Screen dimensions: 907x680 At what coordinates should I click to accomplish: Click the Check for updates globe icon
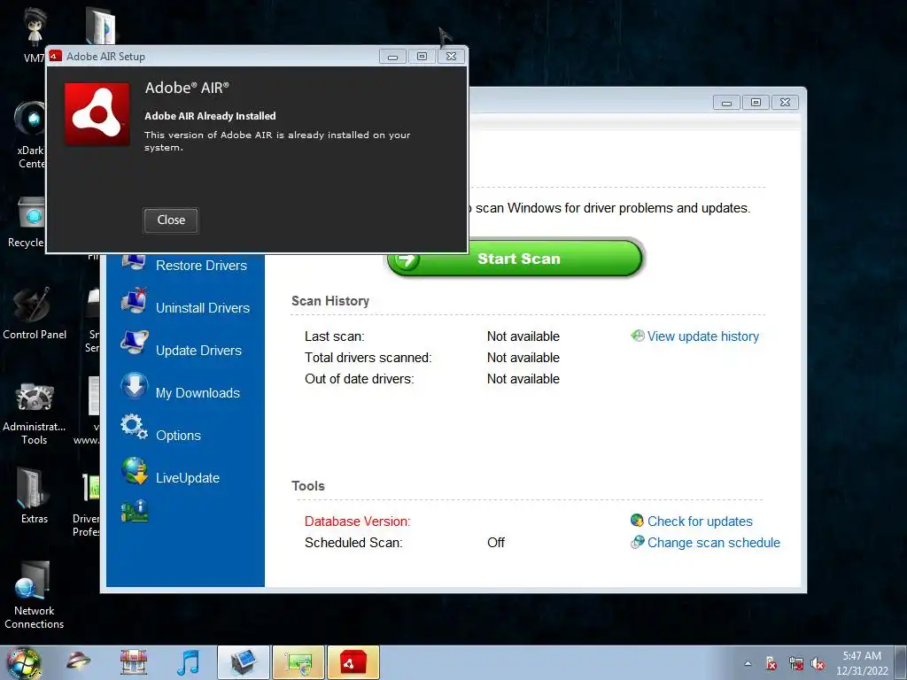tap(638, 521)
